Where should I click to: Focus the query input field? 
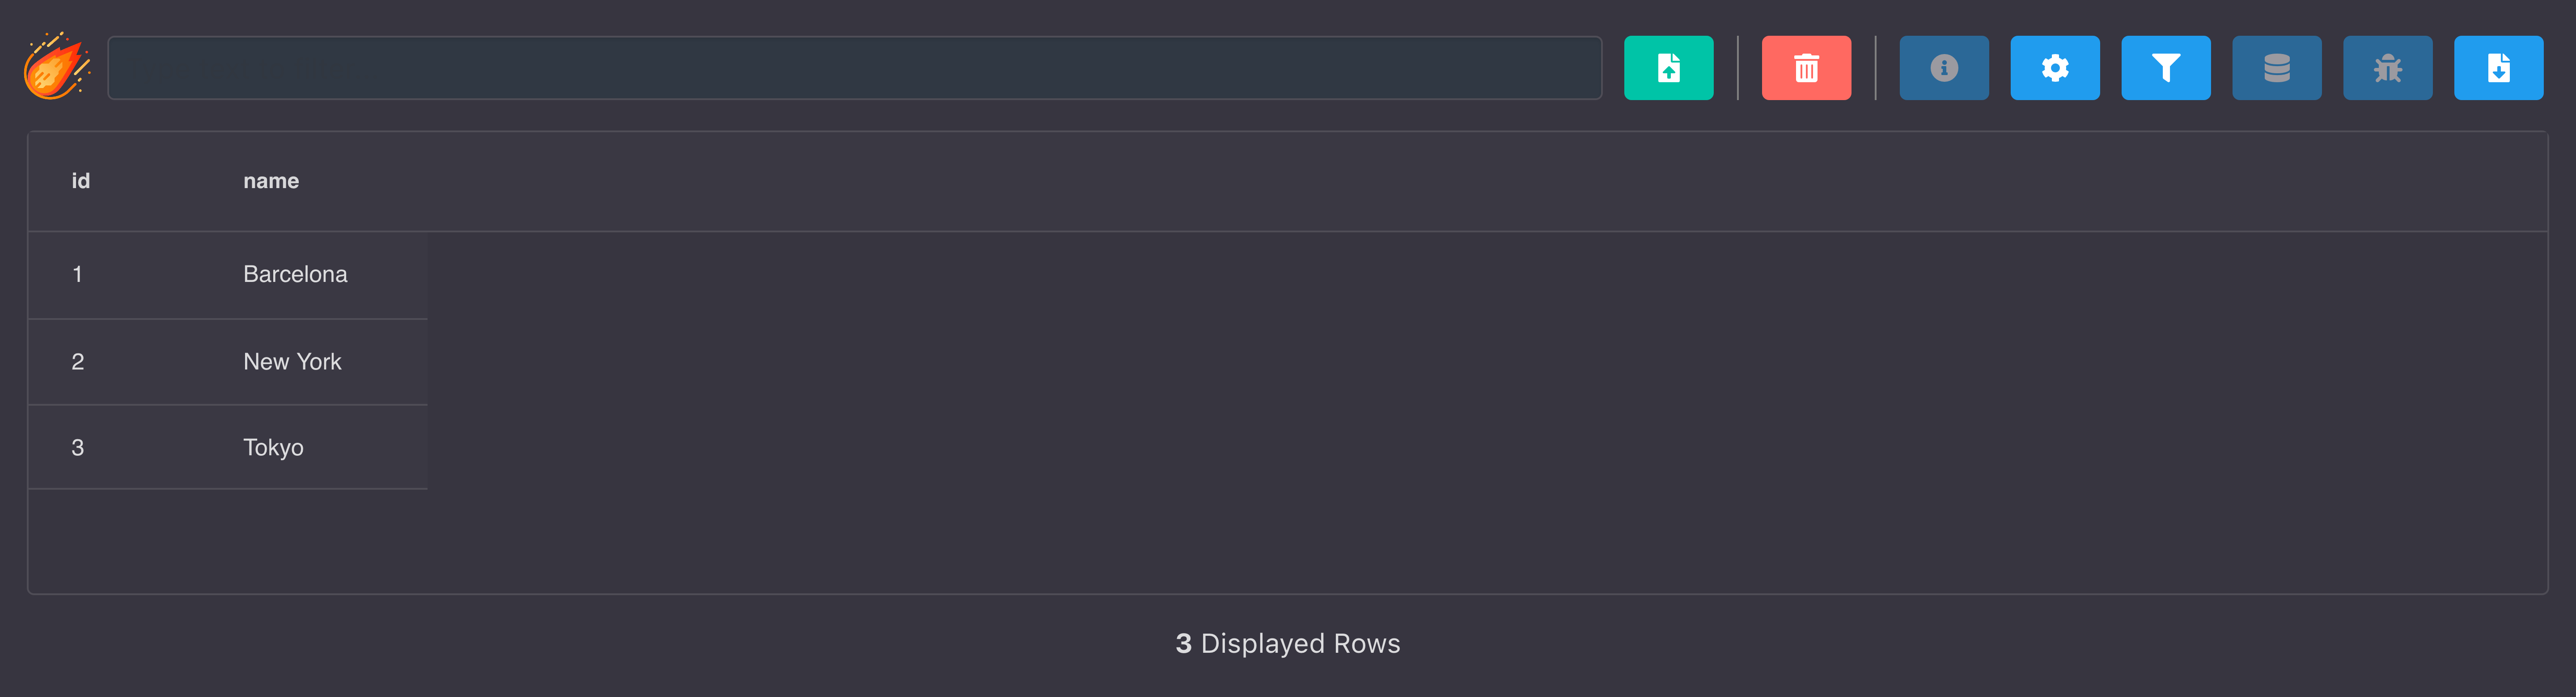coord(854,68)
